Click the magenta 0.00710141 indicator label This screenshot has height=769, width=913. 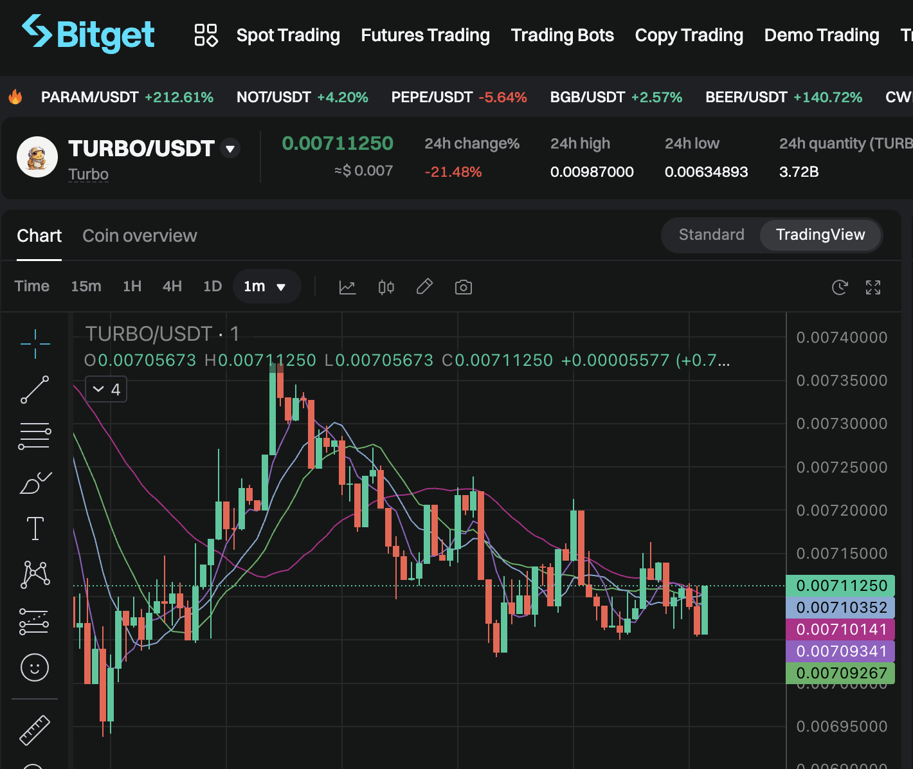click(840, 629)
